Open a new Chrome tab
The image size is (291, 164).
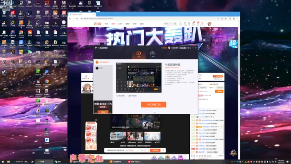tap(98, 15)
